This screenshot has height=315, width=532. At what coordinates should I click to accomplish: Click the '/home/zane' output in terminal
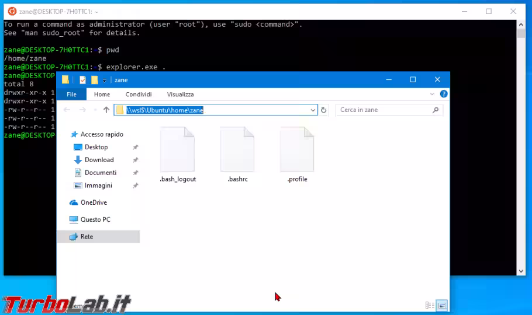coord(25,58)
